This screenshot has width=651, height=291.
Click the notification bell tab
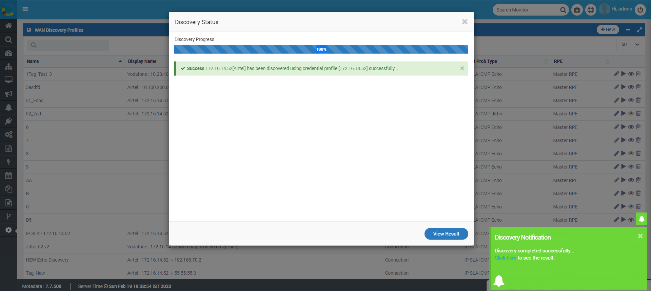(x=642, y=219)
